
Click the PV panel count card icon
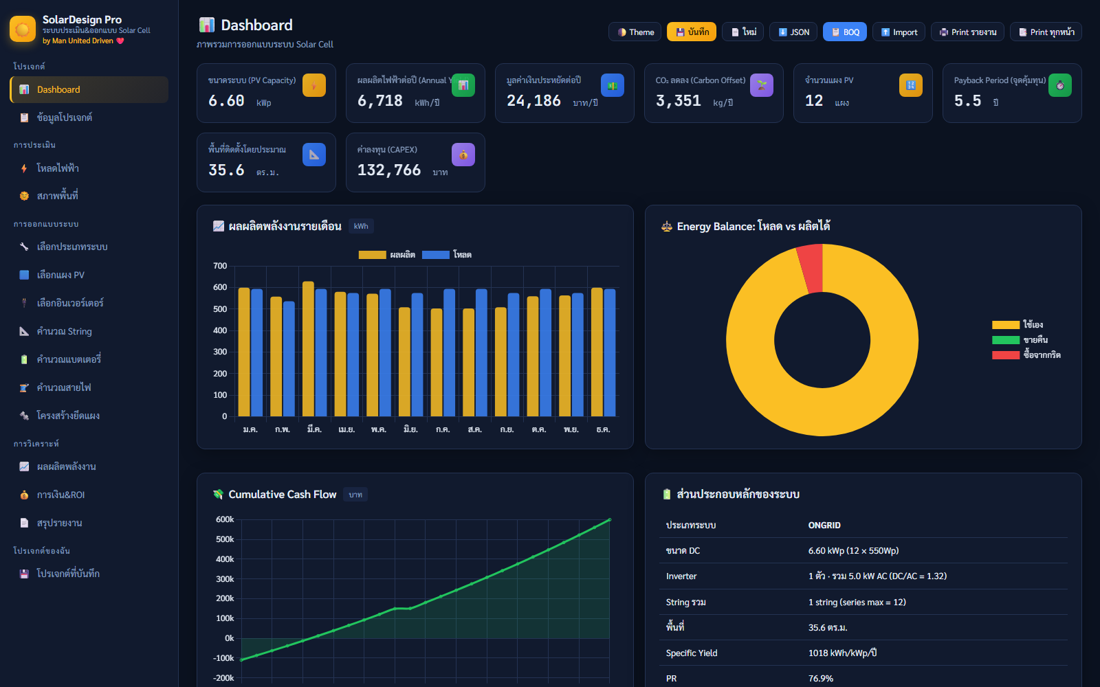tap(911, 85)
